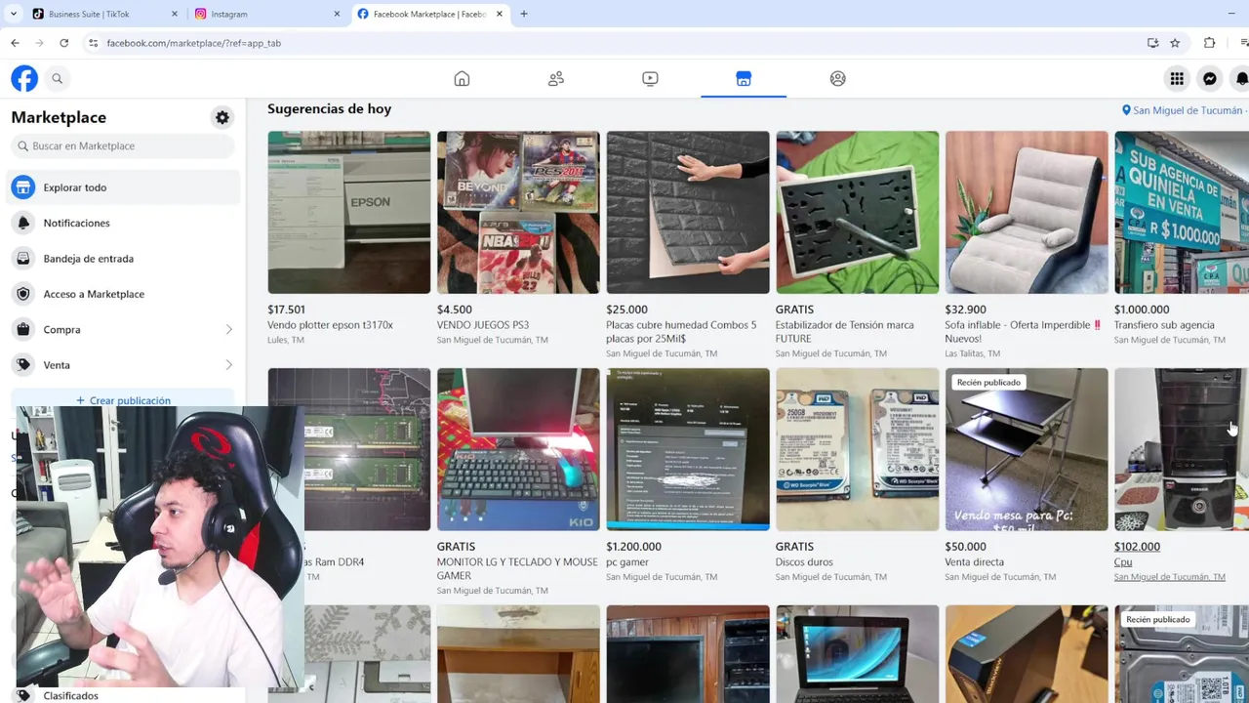The height and width of the screenshot is (703, 1249).
Task: Click the Bandeja de entrada icon
Action: pyautogui.click(x=23, y=259)
